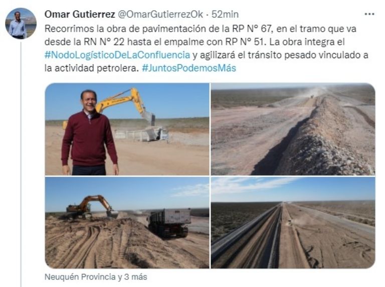The height and width of the screenshot is (287, 385).
Task: Open the Omar Gutierrez display name link
Action: [x=80, y=14]
